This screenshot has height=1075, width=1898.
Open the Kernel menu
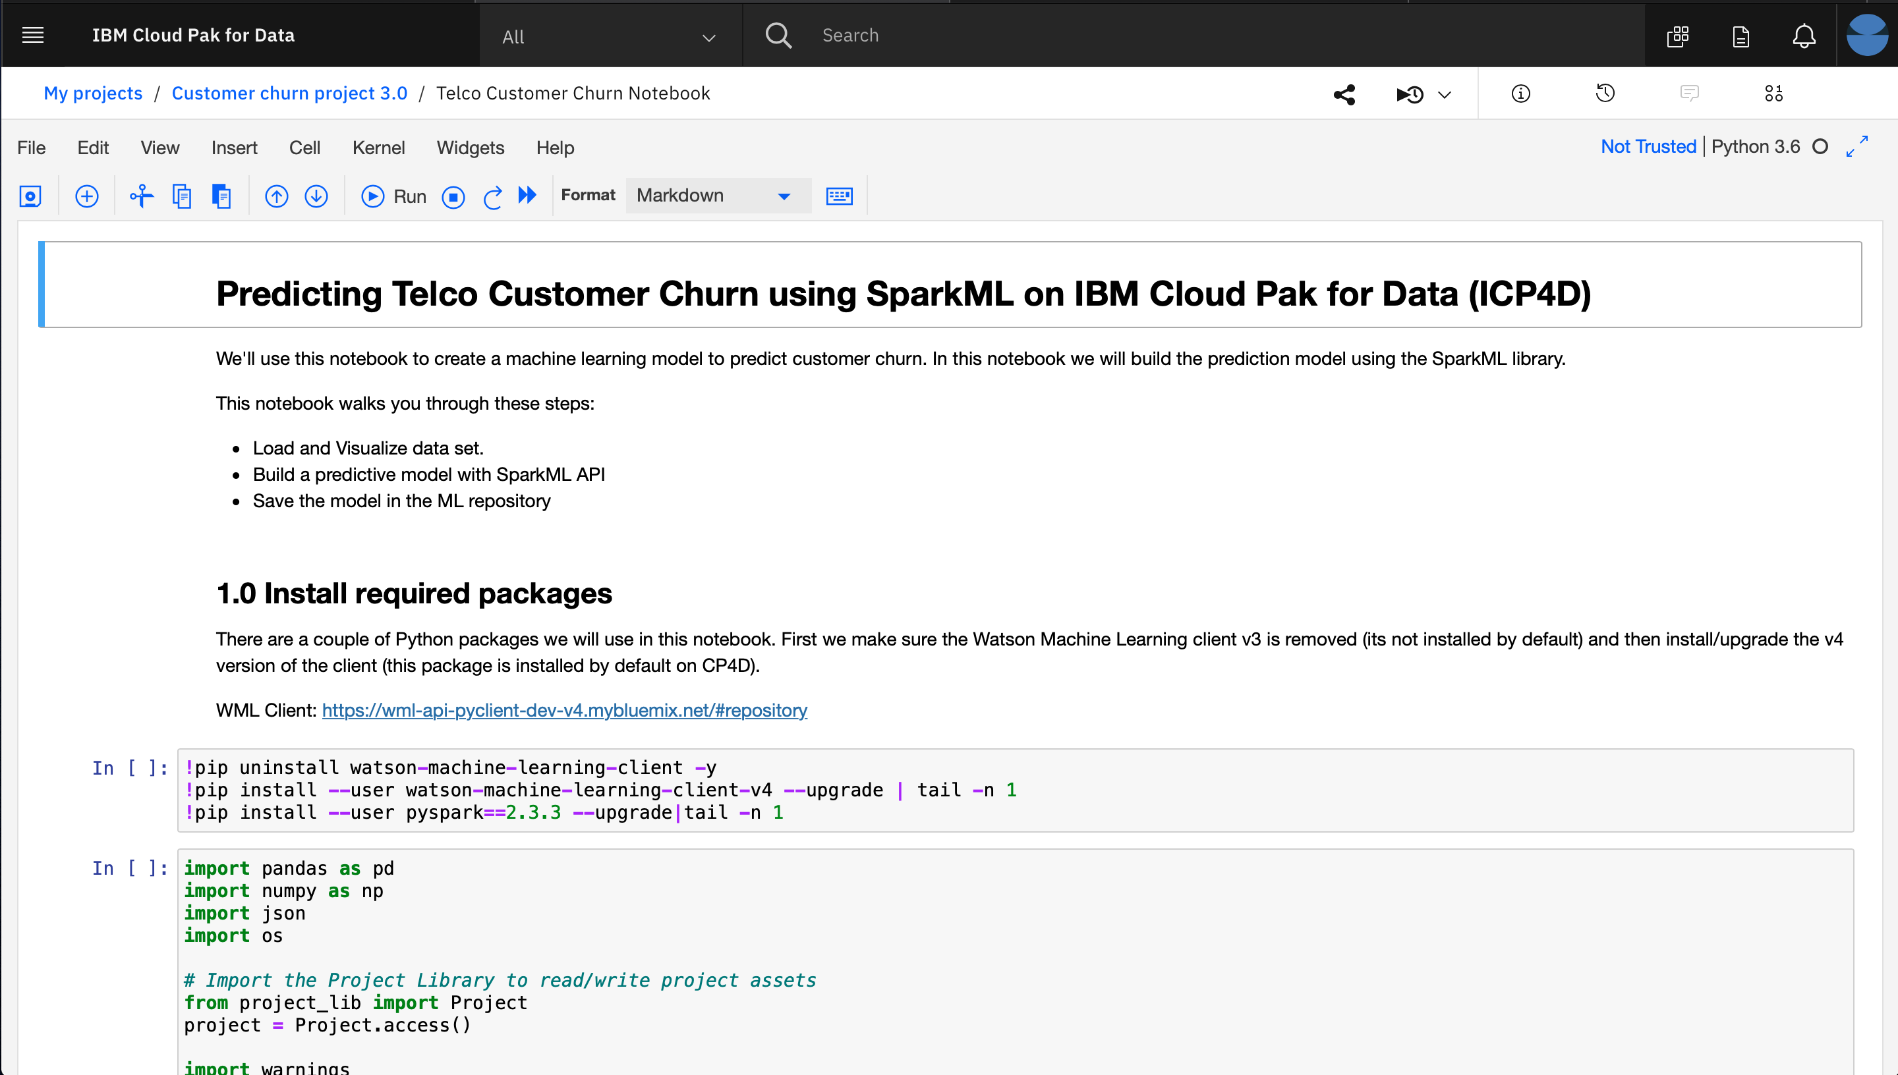point(378,148)
